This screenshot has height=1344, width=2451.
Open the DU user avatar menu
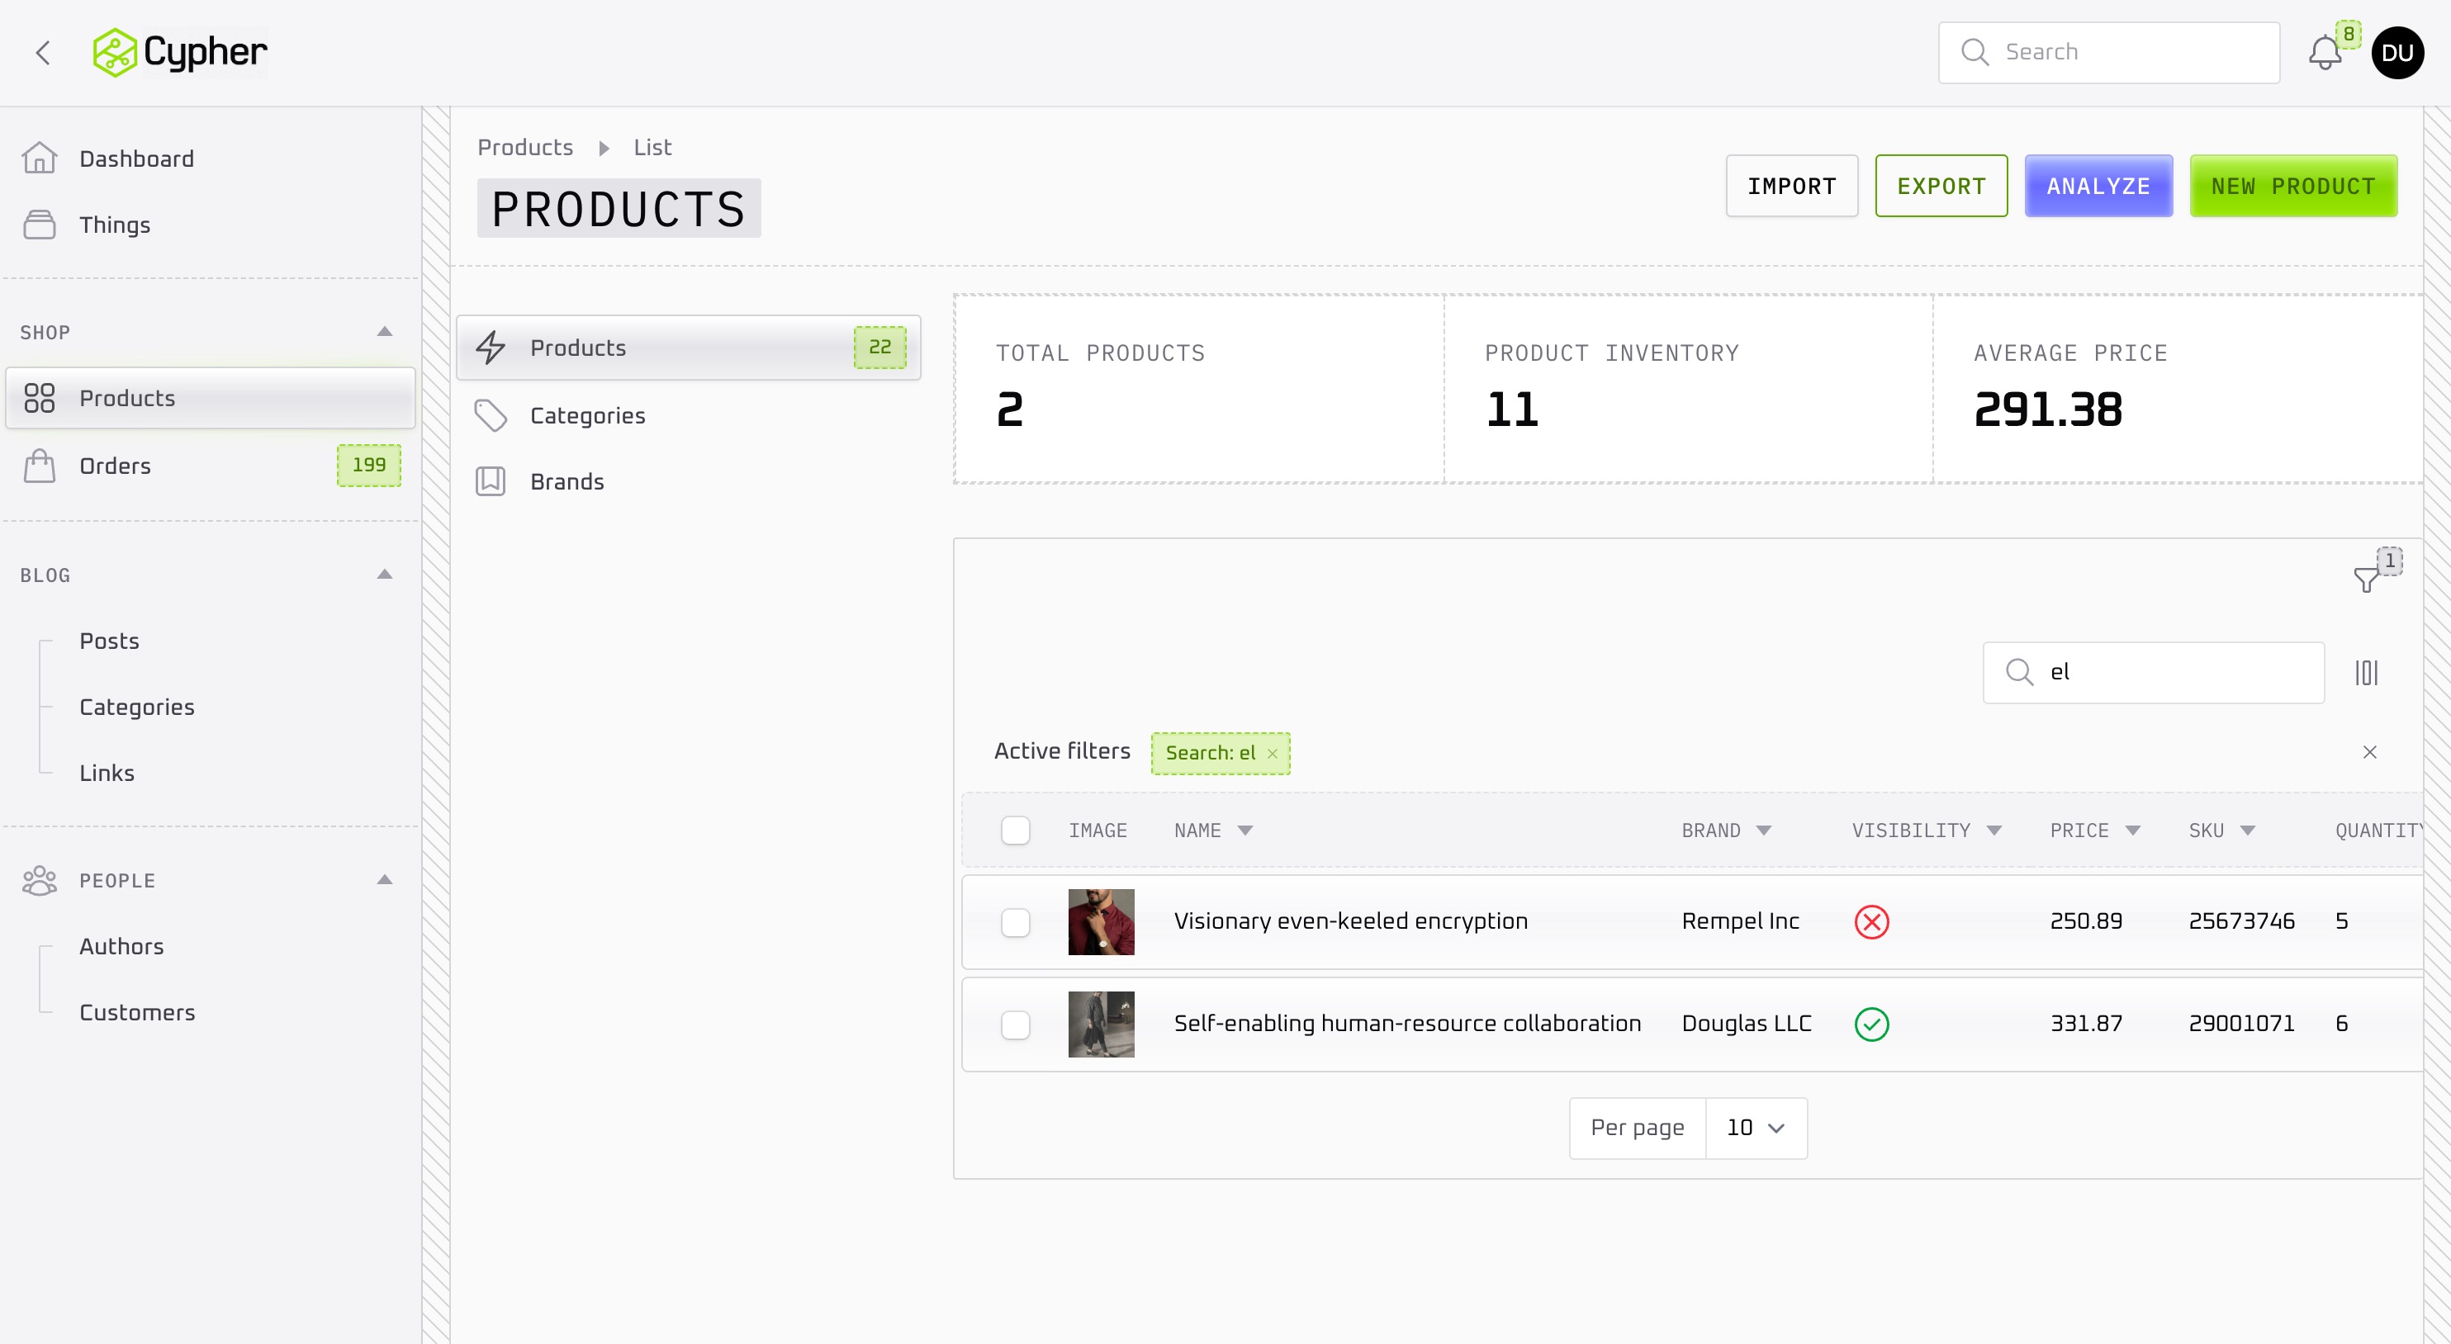[x=2396, y=52]
